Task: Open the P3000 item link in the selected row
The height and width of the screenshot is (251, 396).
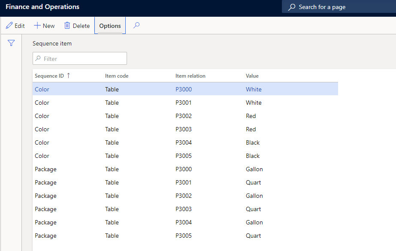Action: click(x=184, y=89)
